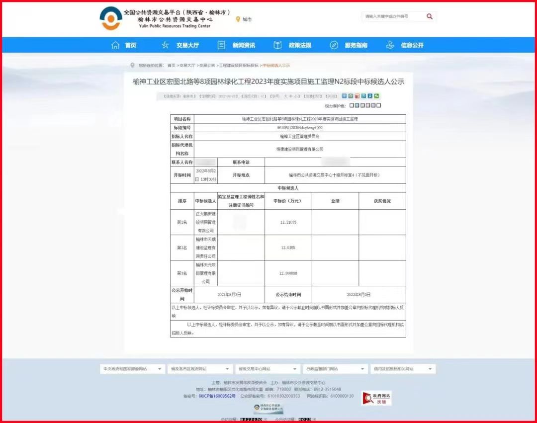The width and height of the screenshot is (537, 423).
Task: Click the 首页 home icon in navigation
Action: click(116, 45)
